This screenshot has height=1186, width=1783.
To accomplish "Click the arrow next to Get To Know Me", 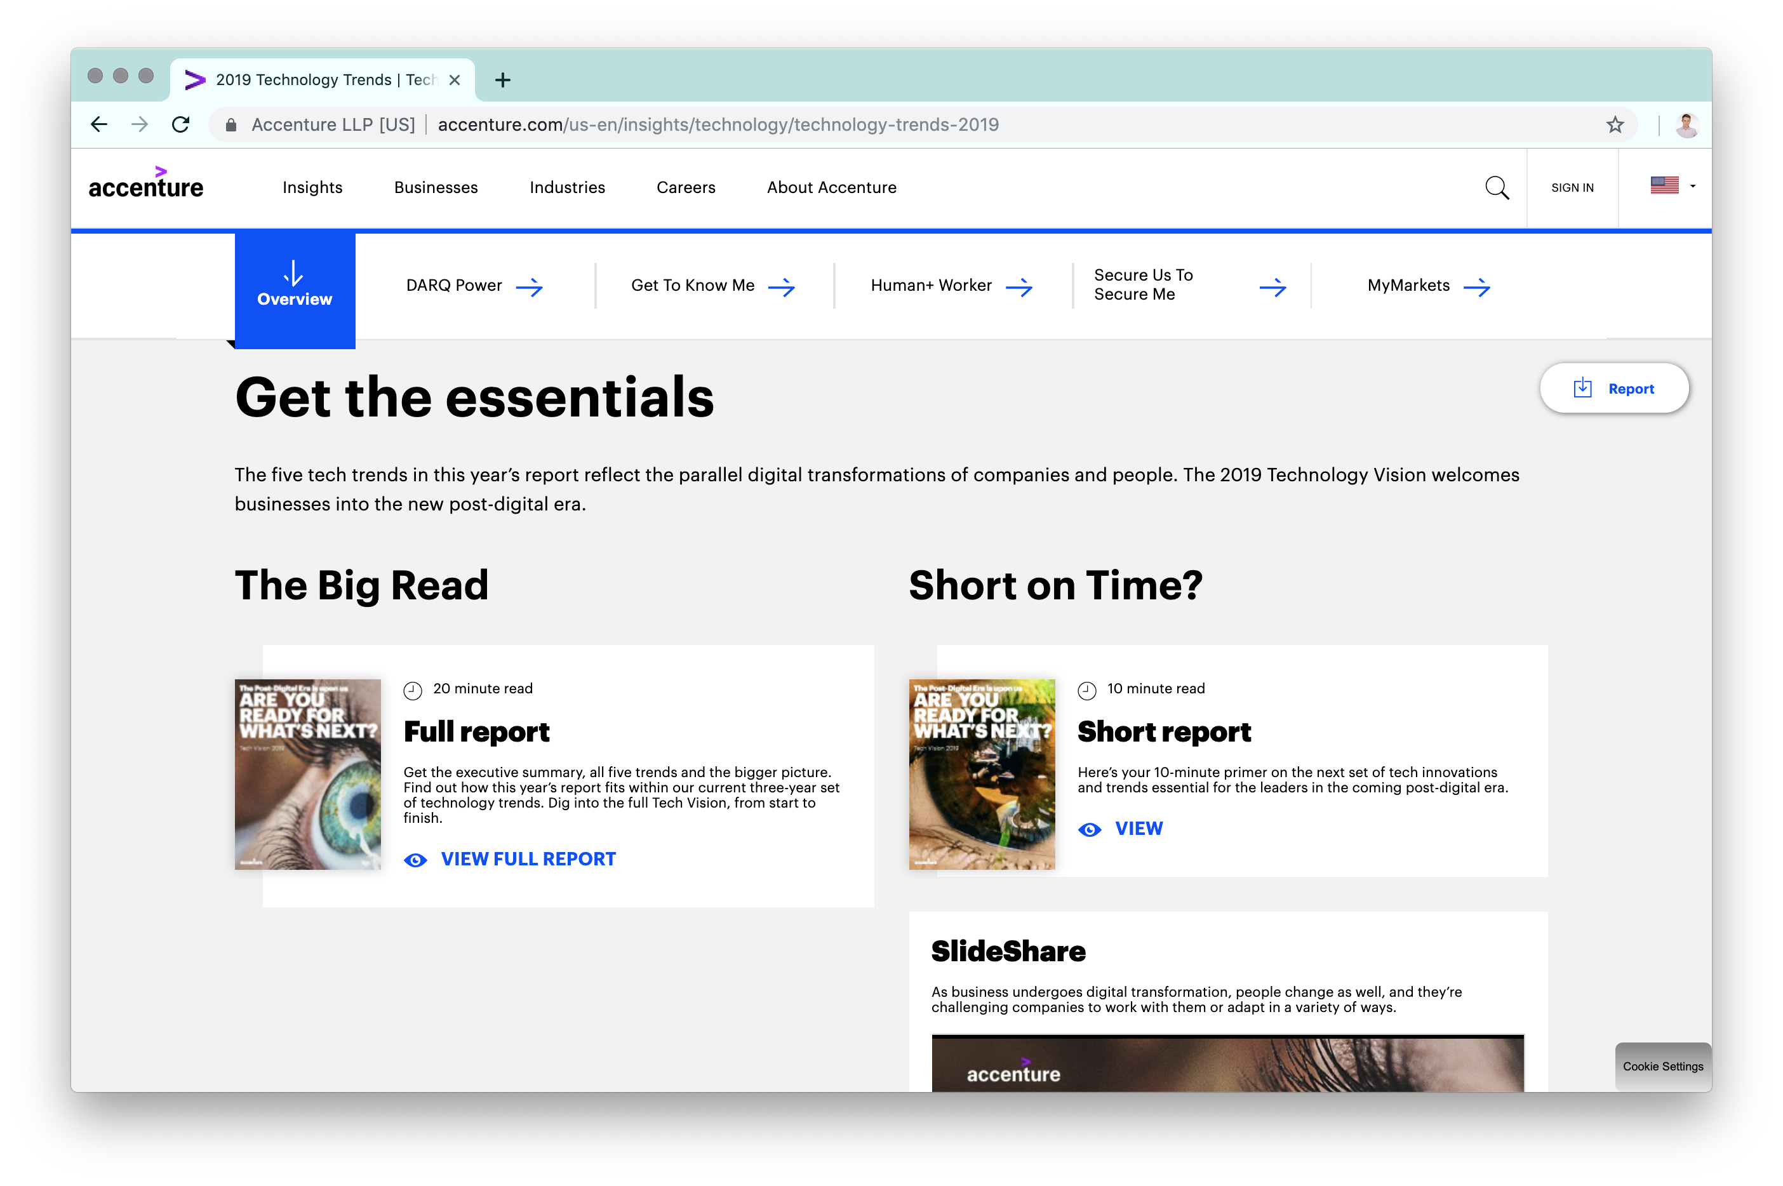I will [780, 287].
